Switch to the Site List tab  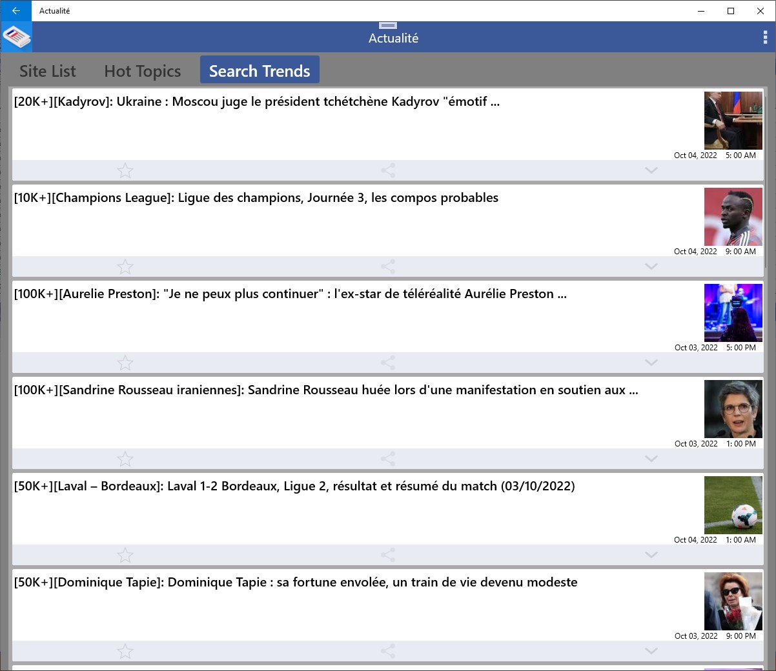48,71
